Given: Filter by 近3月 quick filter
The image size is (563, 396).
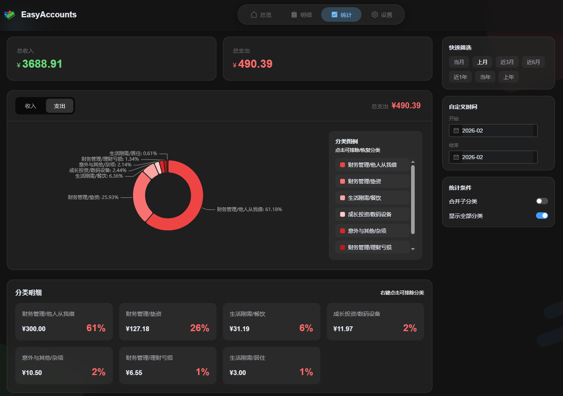Looking at the screenshot, I should (507, 62).
